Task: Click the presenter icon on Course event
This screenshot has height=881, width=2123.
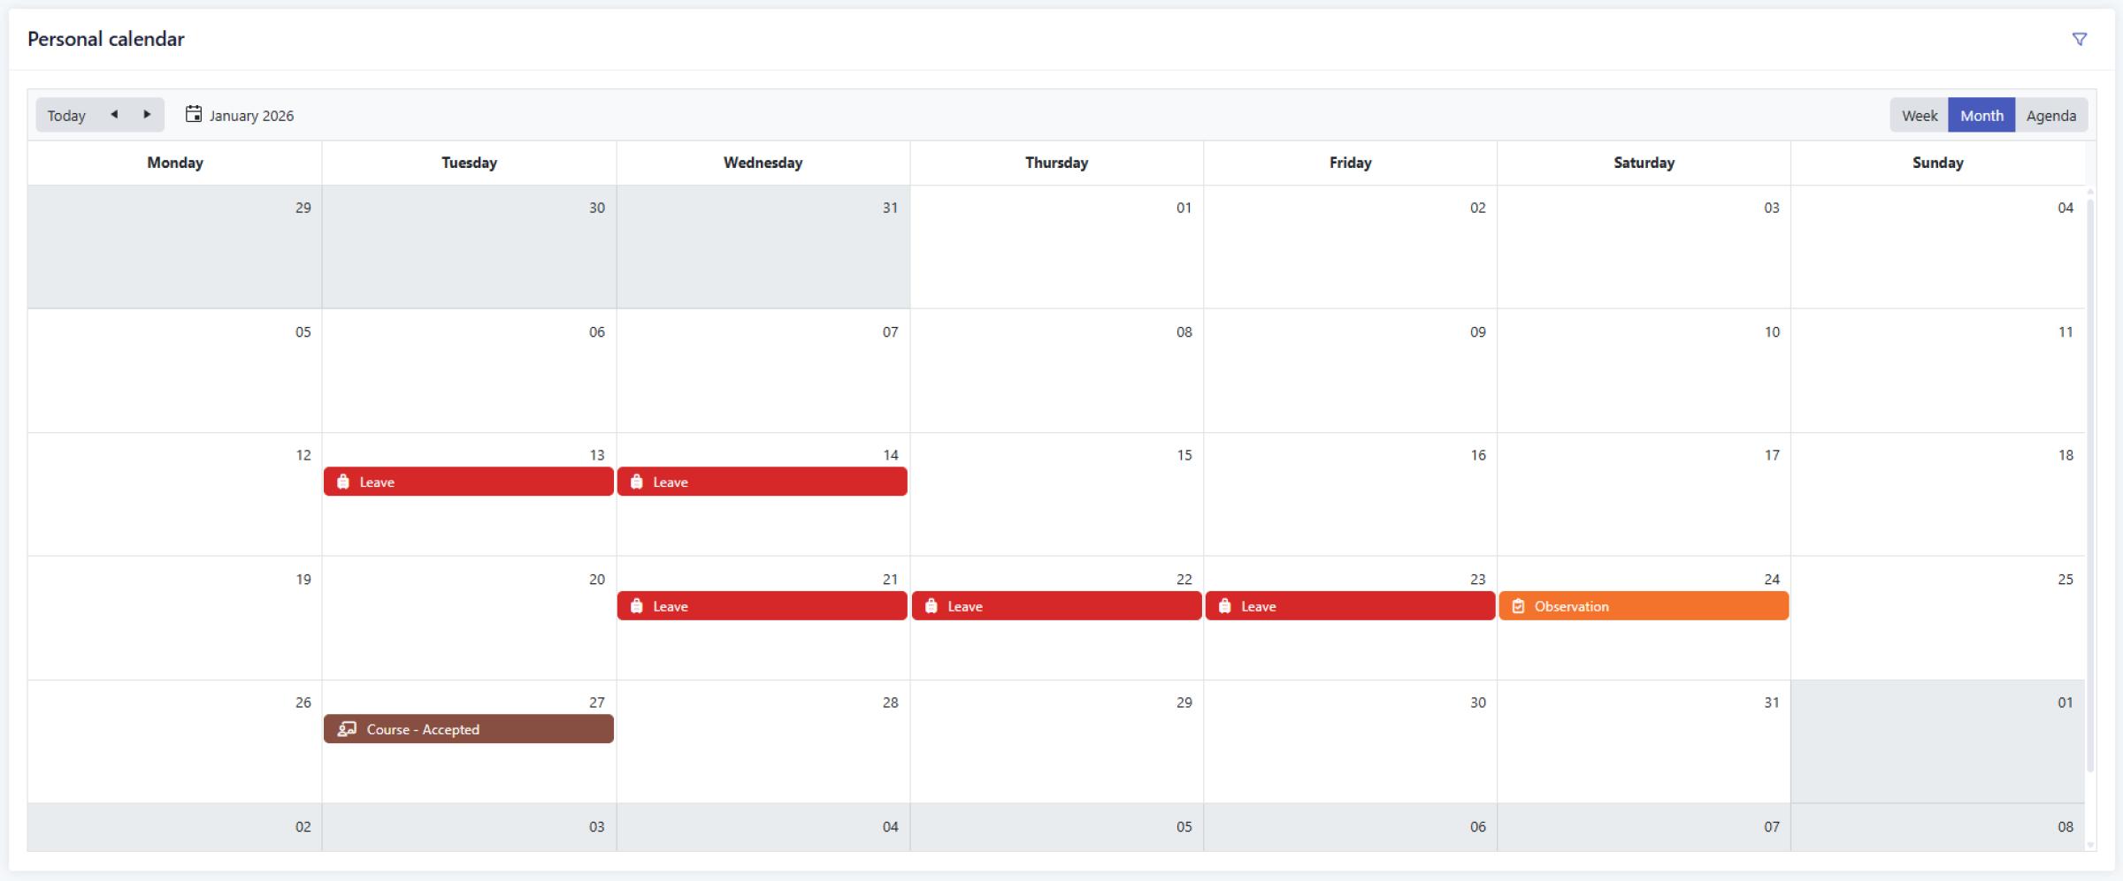Action: click(x=347, y=729)
